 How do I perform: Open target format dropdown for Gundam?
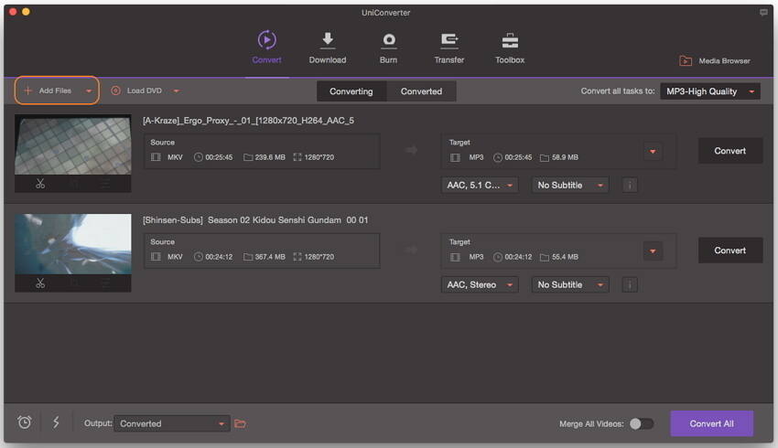tap(653, 251)
